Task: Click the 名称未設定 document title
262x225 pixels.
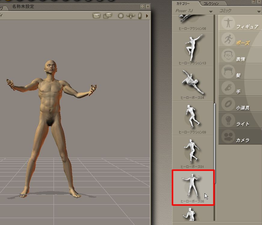Action: (x=23, y=7)
